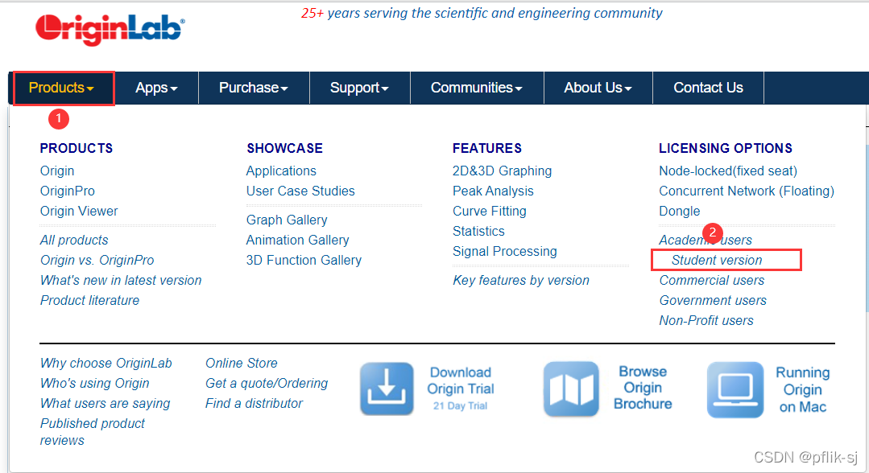Viewport: 869px width, 473px height.
Task: Open Signal Processing feature
Action: coord(505,252)
